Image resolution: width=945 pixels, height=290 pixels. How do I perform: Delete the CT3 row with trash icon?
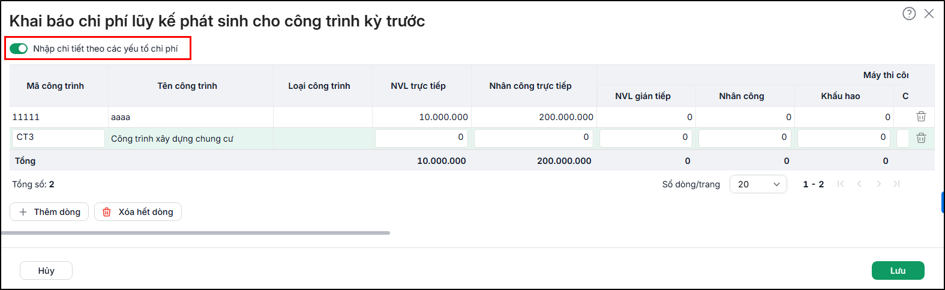pyautogui.click(x=921, y=138)
